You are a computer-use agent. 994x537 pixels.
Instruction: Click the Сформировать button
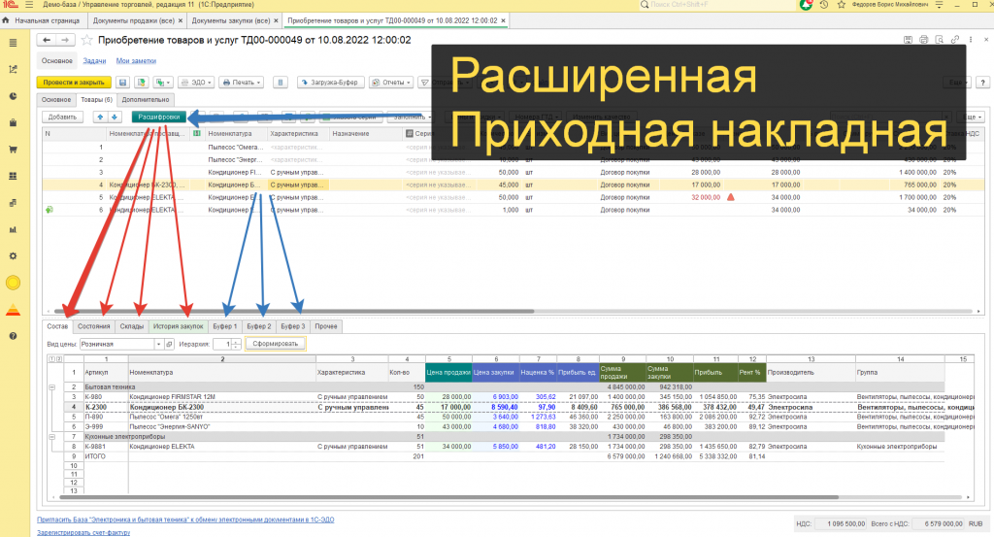tap(275, 344)
